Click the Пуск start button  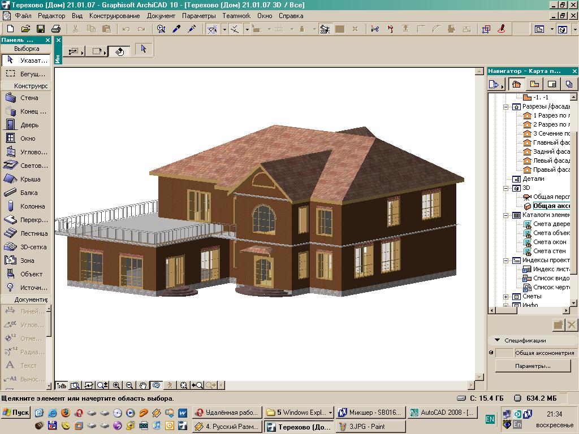tap(16, 412)
